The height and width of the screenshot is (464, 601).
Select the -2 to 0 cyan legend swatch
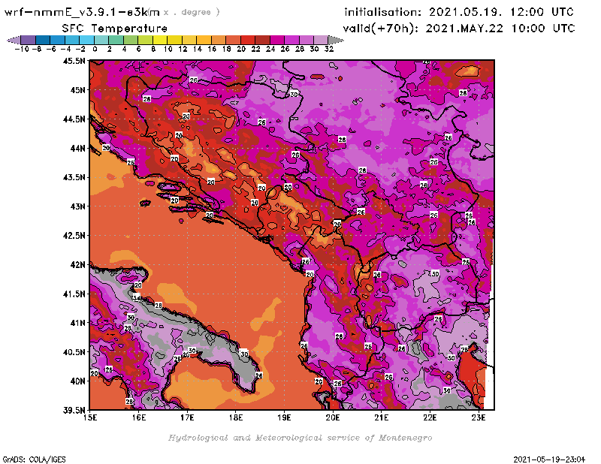pos(86,40)
